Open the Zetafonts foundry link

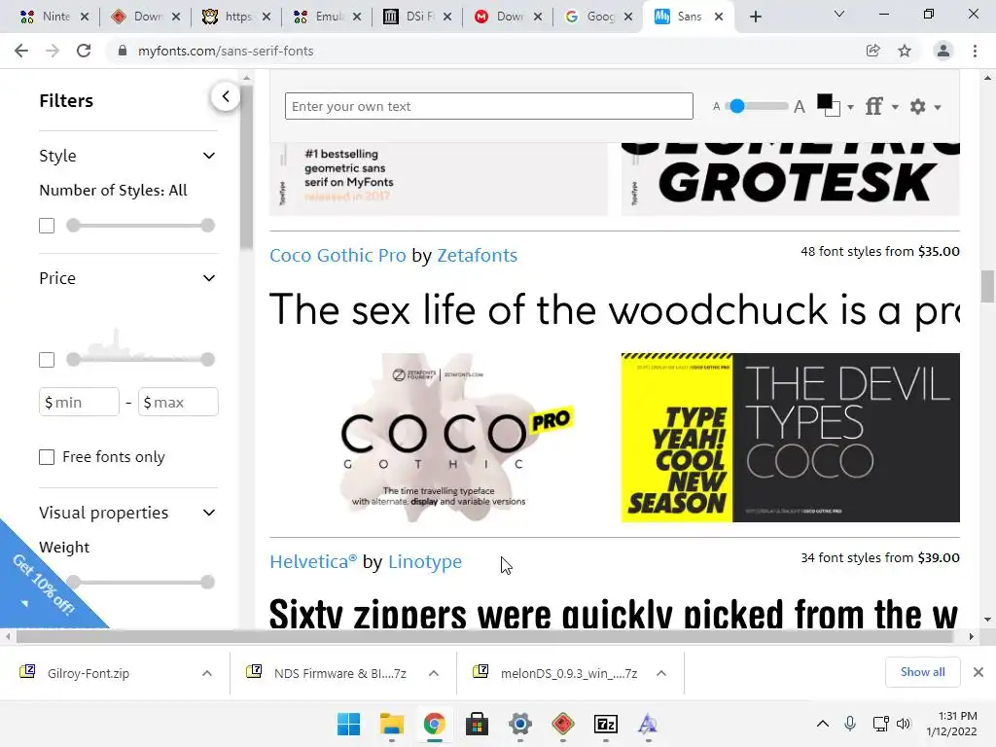477,256
